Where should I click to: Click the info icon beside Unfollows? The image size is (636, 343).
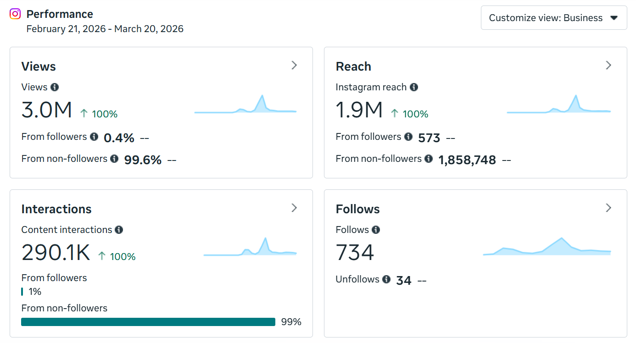[x=386, y=279]
